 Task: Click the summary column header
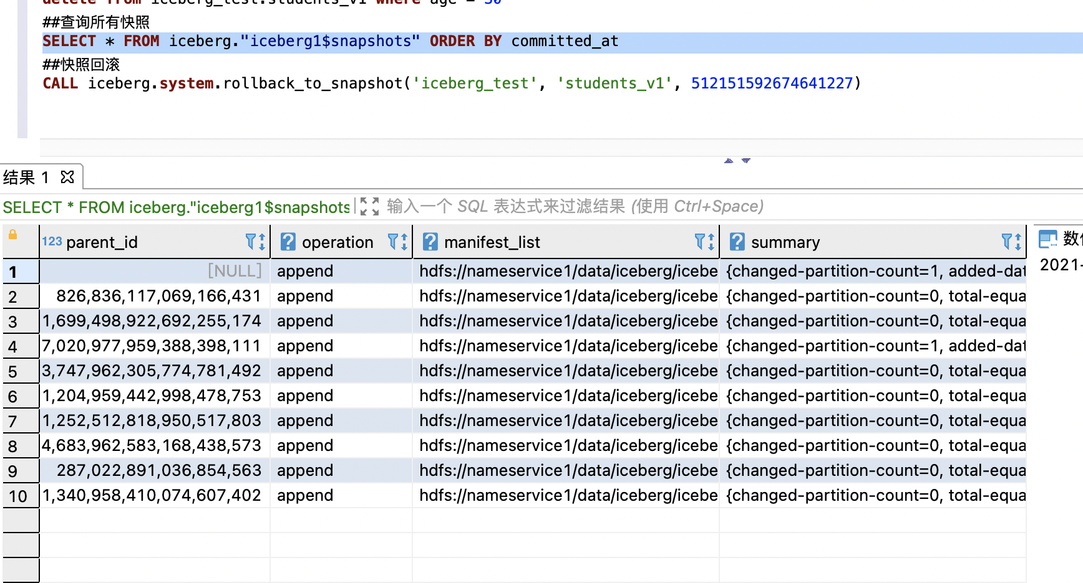(x=873, y=242)
